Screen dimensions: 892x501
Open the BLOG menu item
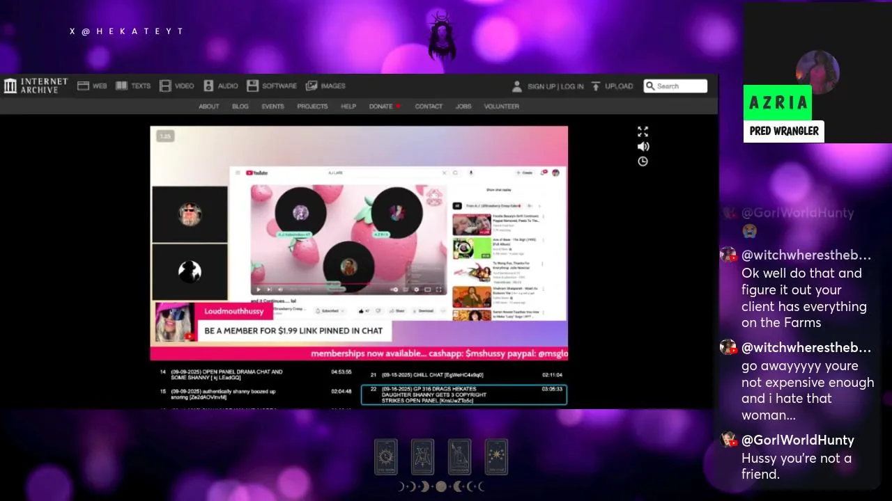click(240, 106)
